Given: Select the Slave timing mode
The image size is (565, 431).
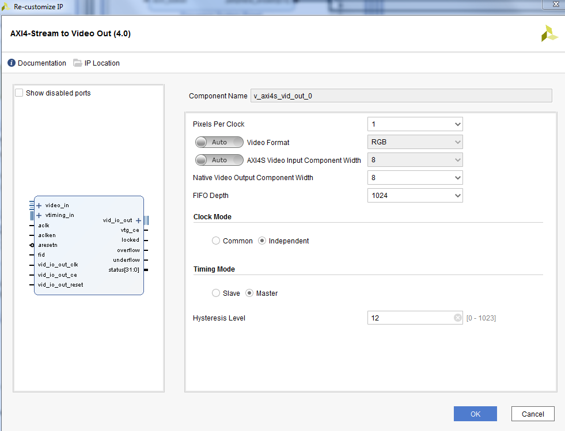Looking at the screenshot, I should (216, 293).
